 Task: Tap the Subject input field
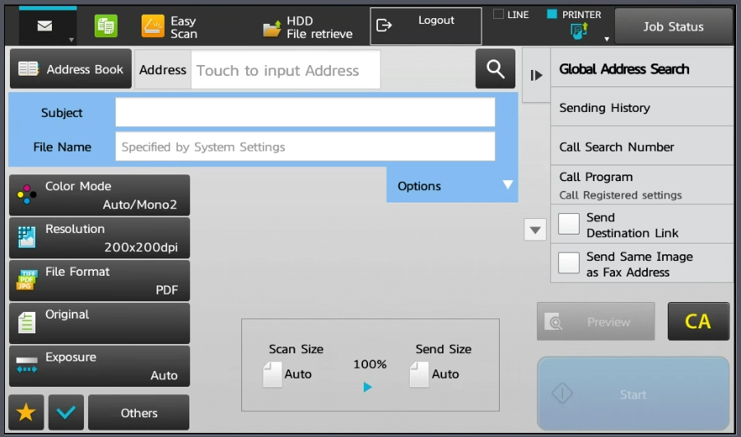(305, 113)
